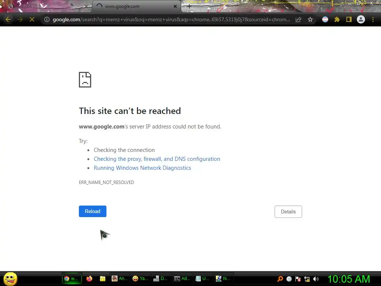Screen dimensions: 381x286
Task: Click the orange magnifier tray icon
Action: [280, 279]
